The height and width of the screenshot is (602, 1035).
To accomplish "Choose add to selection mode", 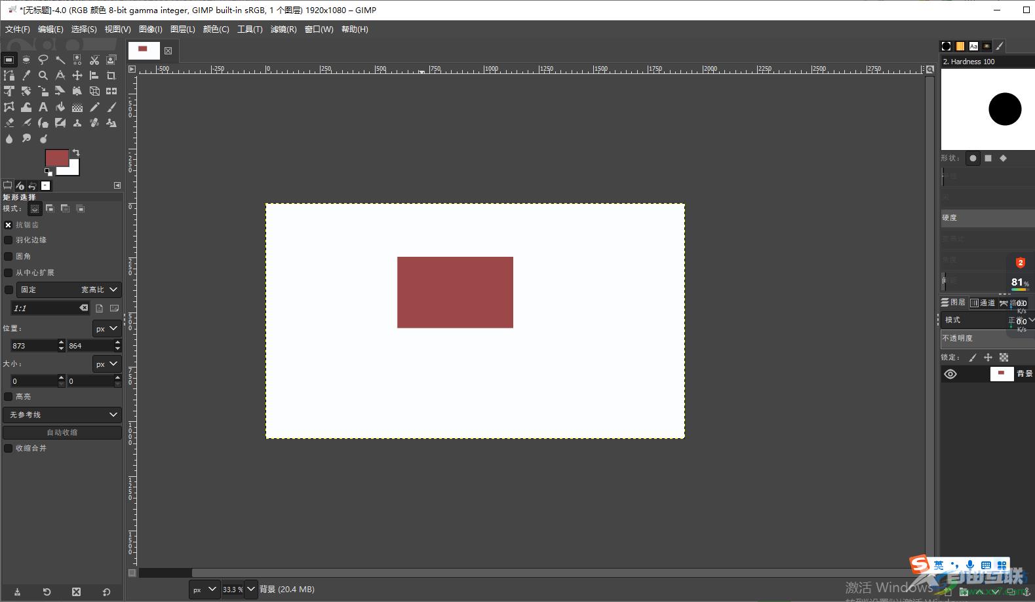I will [50, 208].
